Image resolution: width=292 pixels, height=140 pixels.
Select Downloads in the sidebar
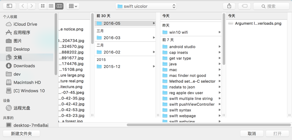24,66
